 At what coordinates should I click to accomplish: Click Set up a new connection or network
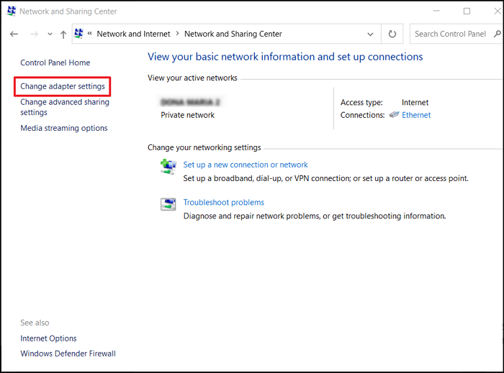coord(246,165)
